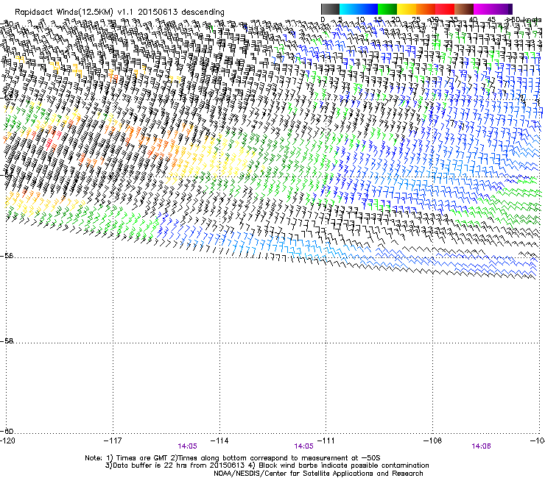Viewport: 545px width, 478px height.
Task: Click the red 30-35 knots color segment
Action: pyautogui.click(x=445, y=9)
